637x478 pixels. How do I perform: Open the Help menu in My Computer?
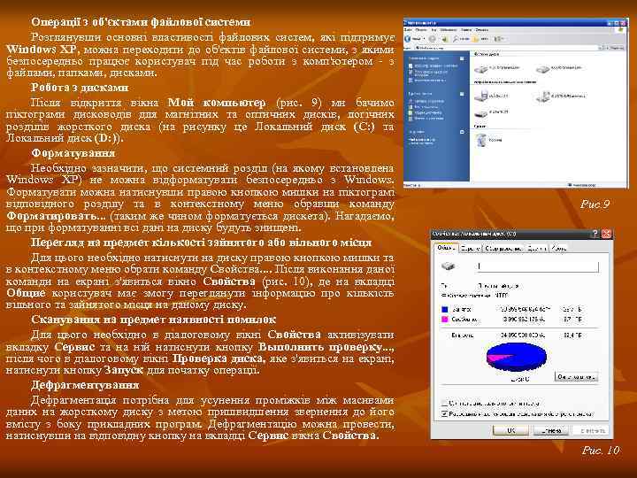pos(482,30)
